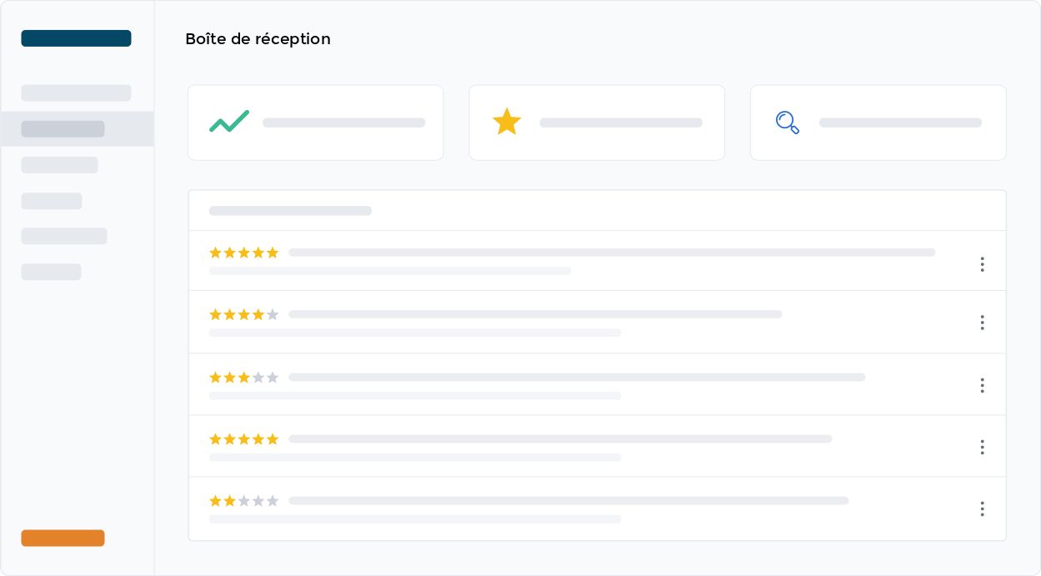Click the four-star rating stars
The height and width of the screenshot is (576, 1041).
243,314
